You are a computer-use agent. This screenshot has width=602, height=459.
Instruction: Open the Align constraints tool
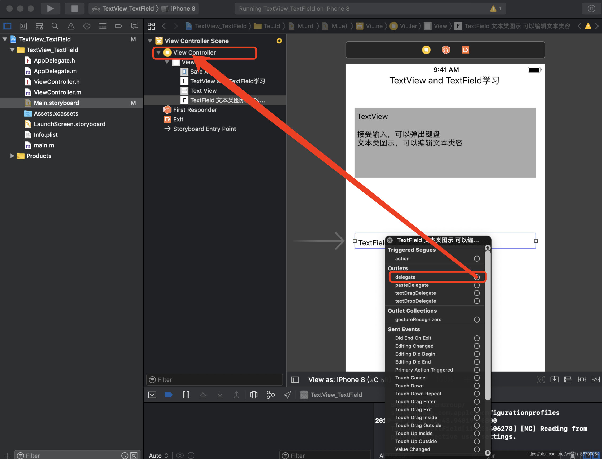[x=568, y=379]
